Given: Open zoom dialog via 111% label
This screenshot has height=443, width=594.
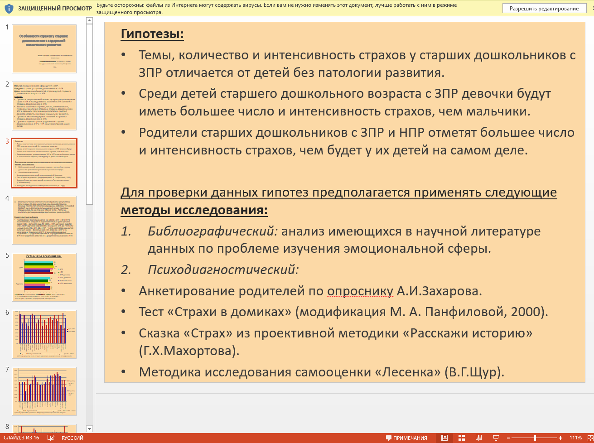Looking at the screenshot, I should click(x=576, y=438).
